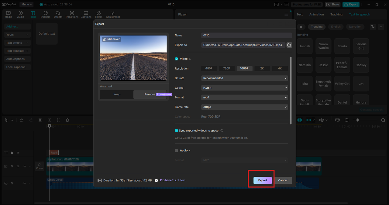Adjust the timeline zoom slider
This screenshot has height=205, width=389.
(x=357, y=120)
